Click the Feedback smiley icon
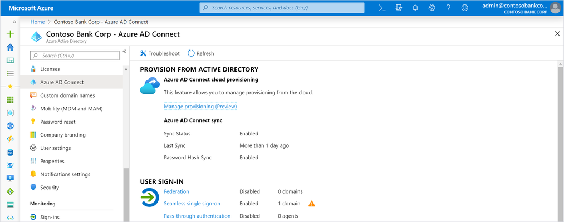Image resolution: width=564 pixels, height=222 pixels. pos(465,8)
